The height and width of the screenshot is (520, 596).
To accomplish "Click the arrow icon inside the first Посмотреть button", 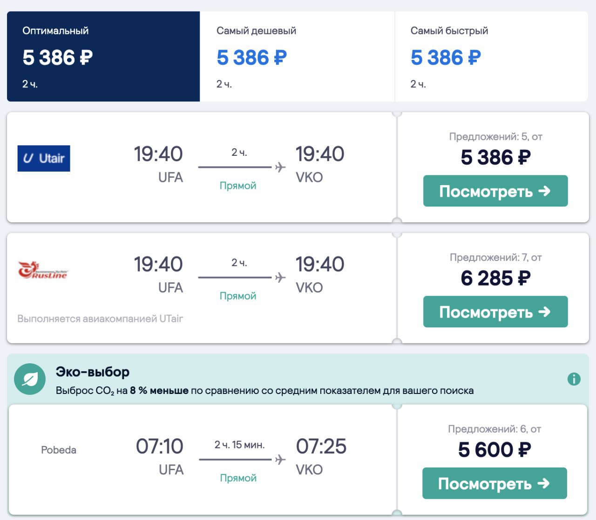I will coord(543,191).
